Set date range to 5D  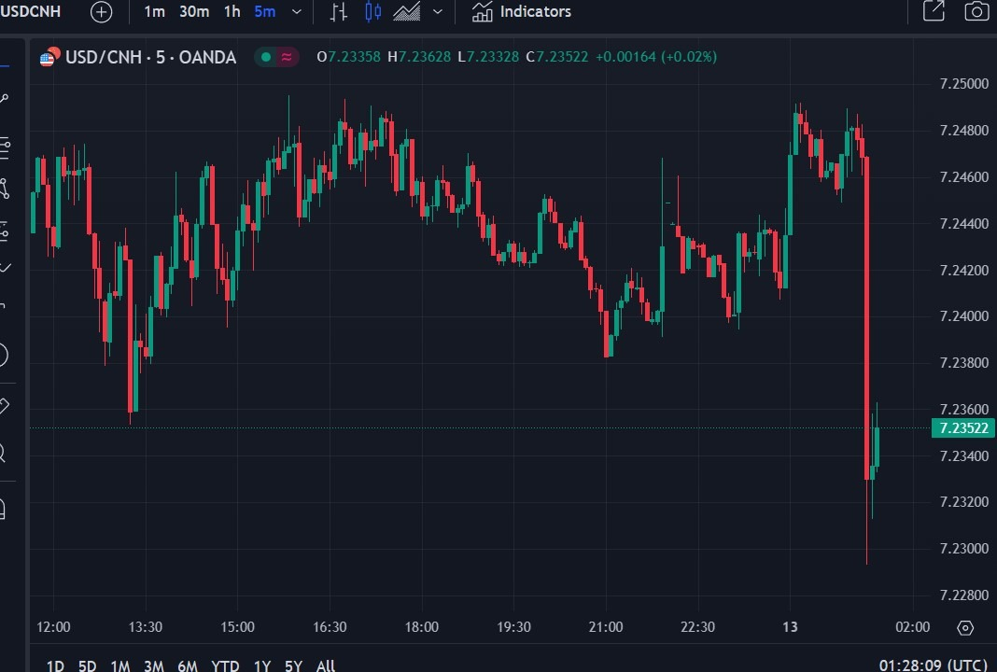[x=87, y=665]
